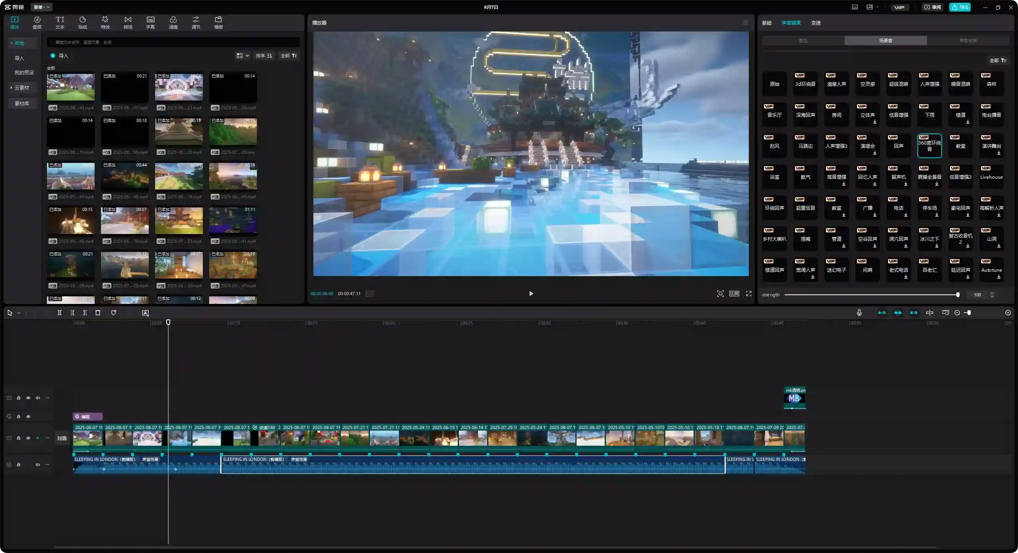Click the image crop icon in timeline toolbar
The width and height of the screenshot is (1018, 553).
(145, 313)
